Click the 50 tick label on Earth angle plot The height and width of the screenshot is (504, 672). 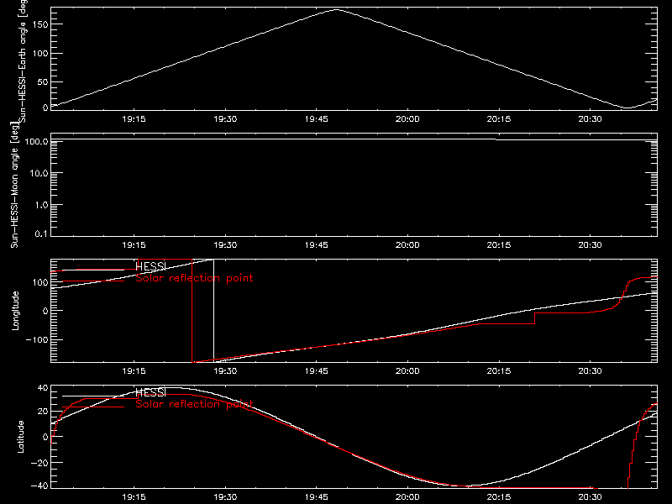[x=43, y=81]
